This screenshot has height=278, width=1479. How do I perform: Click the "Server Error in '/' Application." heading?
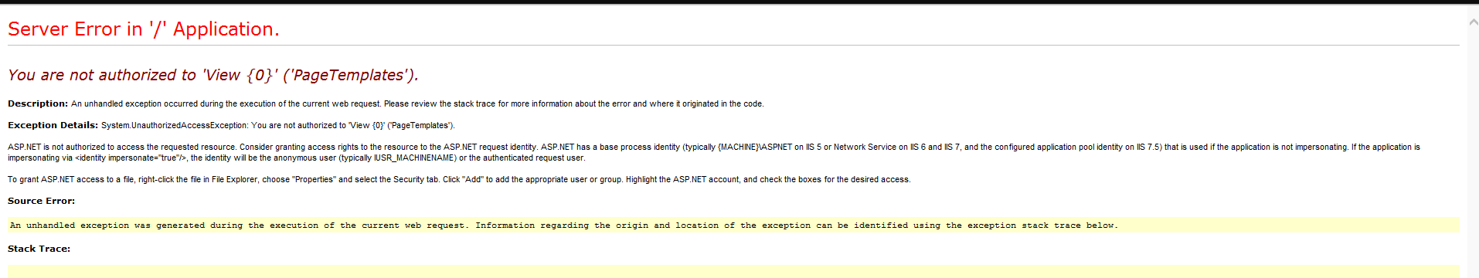(144, 29)
